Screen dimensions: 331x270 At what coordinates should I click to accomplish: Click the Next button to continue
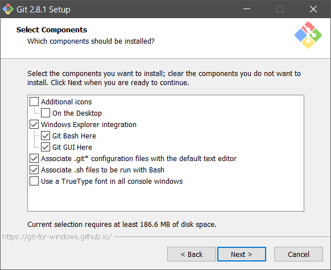(x=242, y=254)
